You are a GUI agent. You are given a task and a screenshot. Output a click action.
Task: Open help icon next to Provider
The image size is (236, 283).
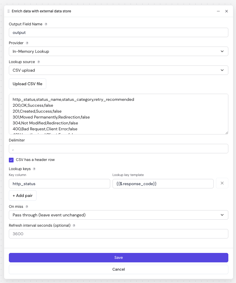point(27,43)
